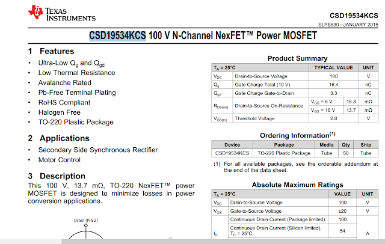Click the 'Drain-to-Source On-Resistance' row label
The width and height of the screenshot is (385, 244).
[x=269, y=106]
